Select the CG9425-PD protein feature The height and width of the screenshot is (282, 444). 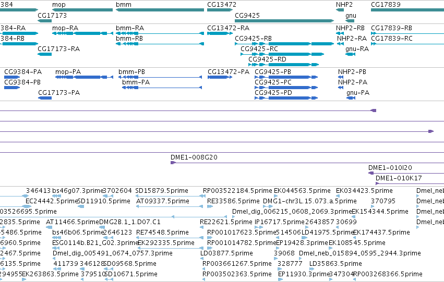[286, 98]
